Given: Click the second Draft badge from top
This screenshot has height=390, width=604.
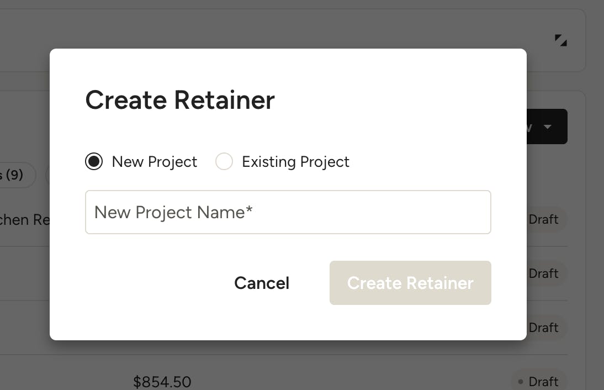Looking at the screenshot, I should tap(543, 273).
